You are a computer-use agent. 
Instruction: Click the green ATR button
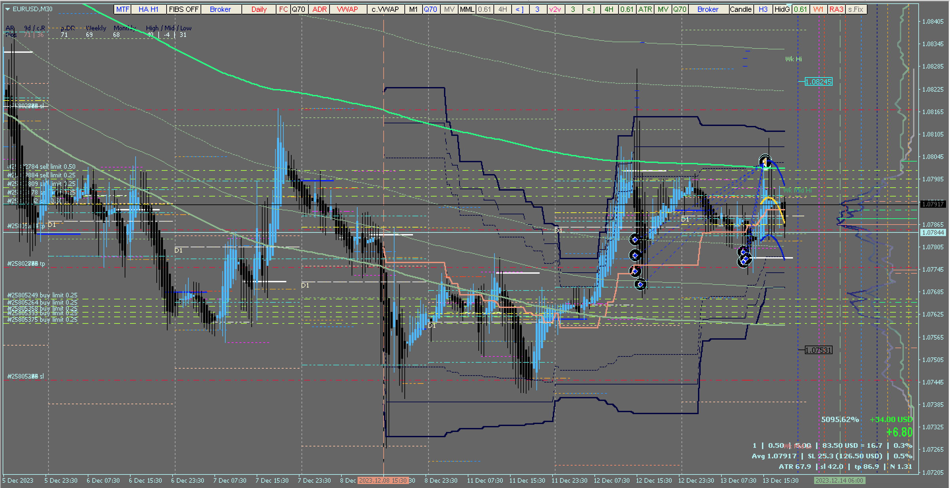pos(645,9)
